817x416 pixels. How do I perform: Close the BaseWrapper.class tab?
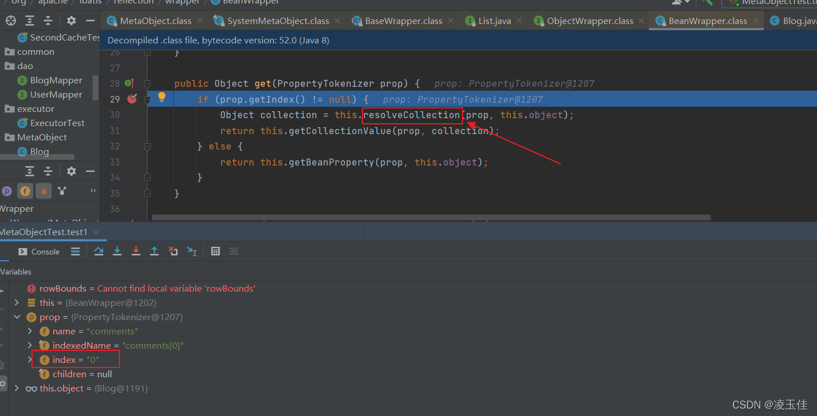451,21
